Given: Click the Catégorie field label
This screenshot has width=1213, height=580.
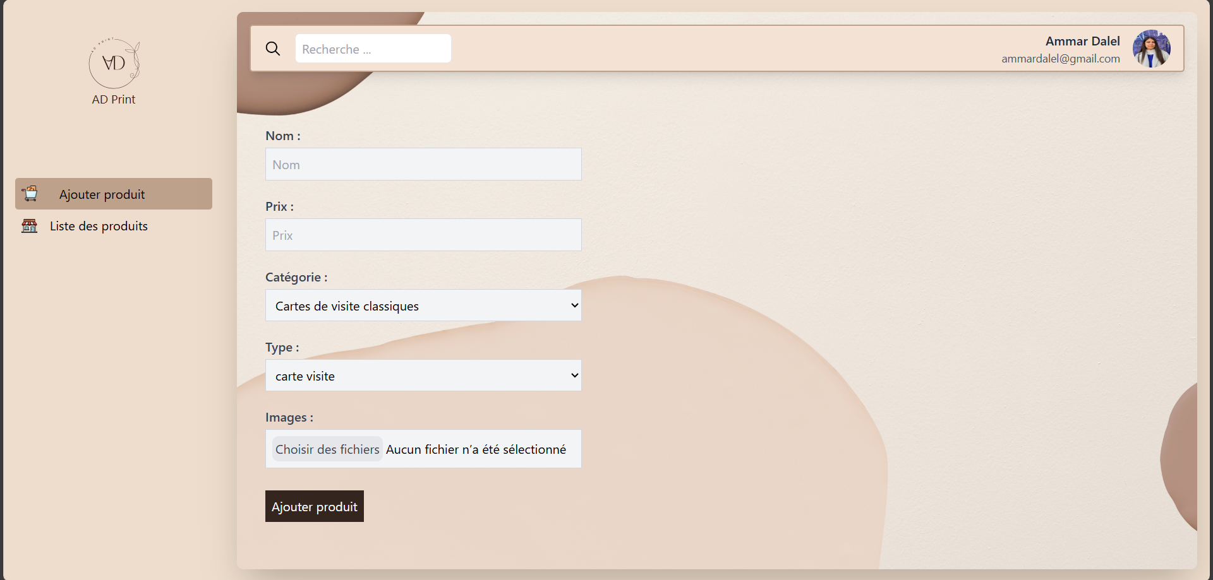Looking at the screenshot, I should pos(296,277).
